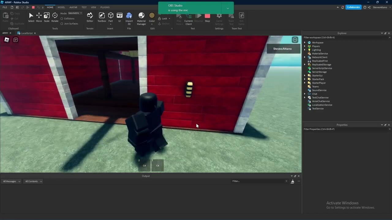Open the Part type dropdown arrow
Image resolution: width=392 pixels, height=220 pixels.
[111, 24]
